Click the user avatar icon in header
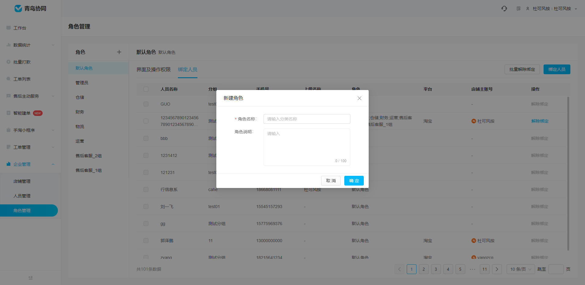The image size is (585, 285). (528, 9)
